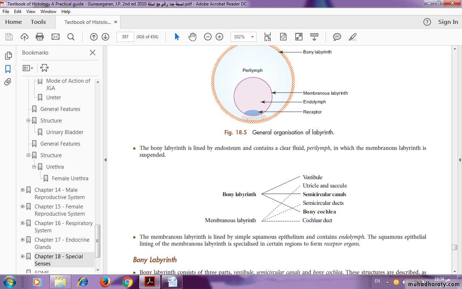462x289 pixels.
Task: Expand Chapter 14 - Male Reproductive System bookmark
Action: pyautogui.click(x=23, y=190)
